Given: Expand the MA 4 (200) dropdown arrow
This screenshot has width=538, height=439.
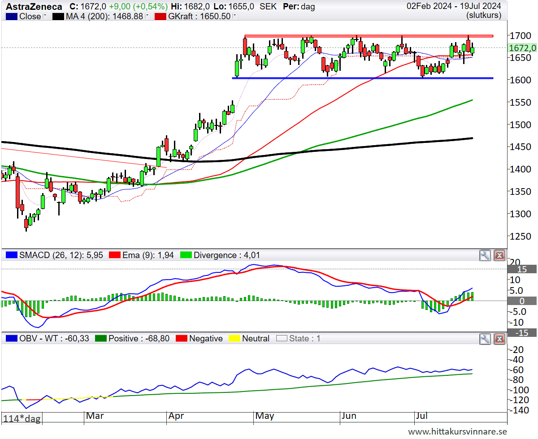Looking at the screenshot, I should pos(146,16).
